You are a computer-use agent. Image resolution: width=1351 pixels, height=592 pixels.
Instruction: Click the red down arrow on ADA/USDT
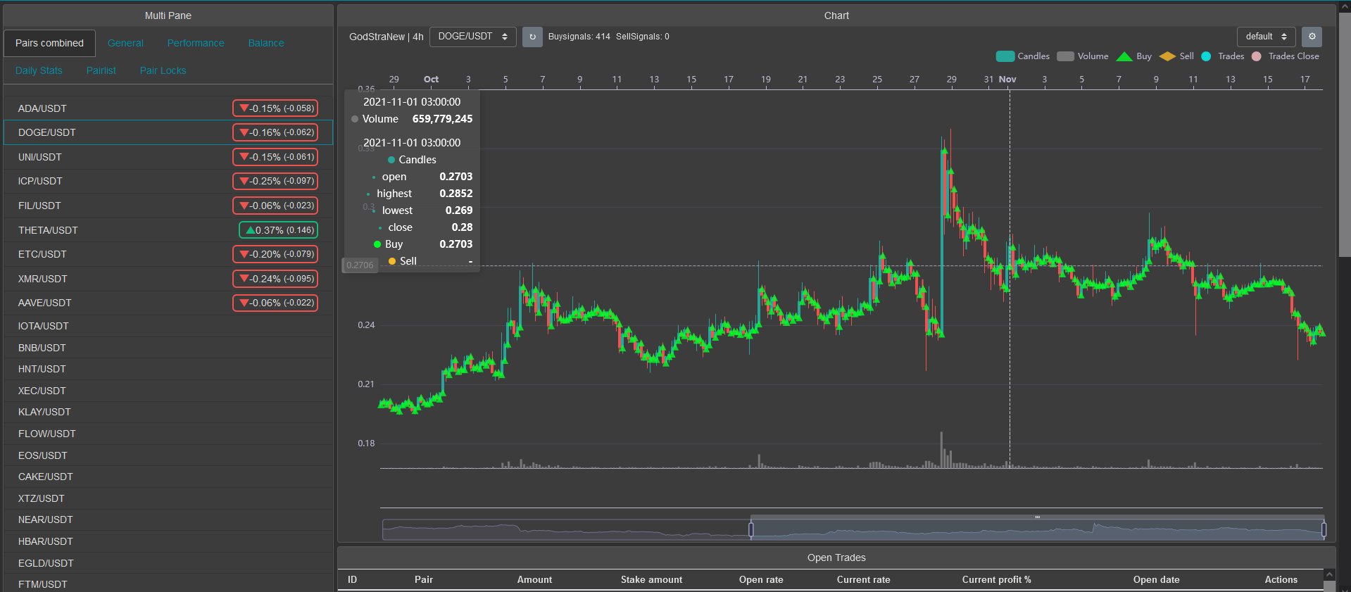pyautogui.click(x=244, y=108)
